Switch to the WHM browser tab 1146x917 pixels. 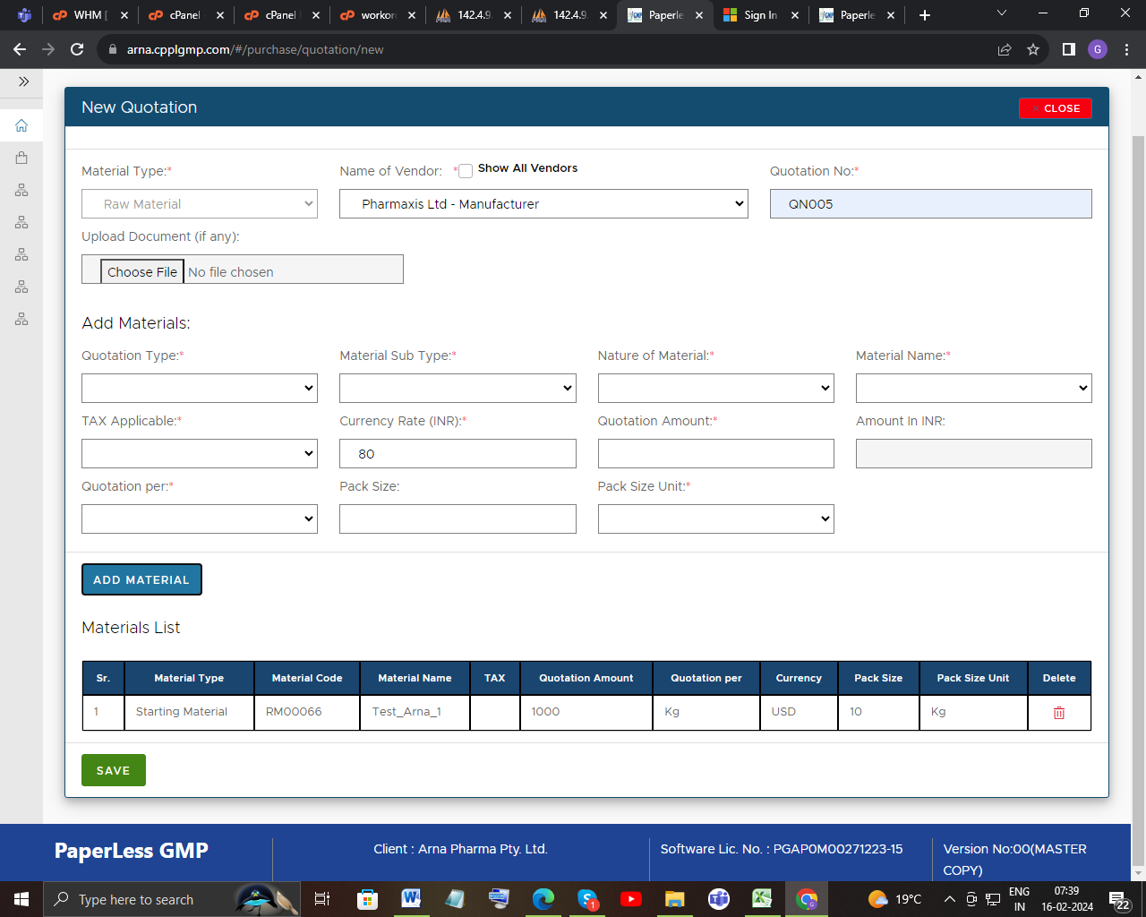click(x=89, y=15)
